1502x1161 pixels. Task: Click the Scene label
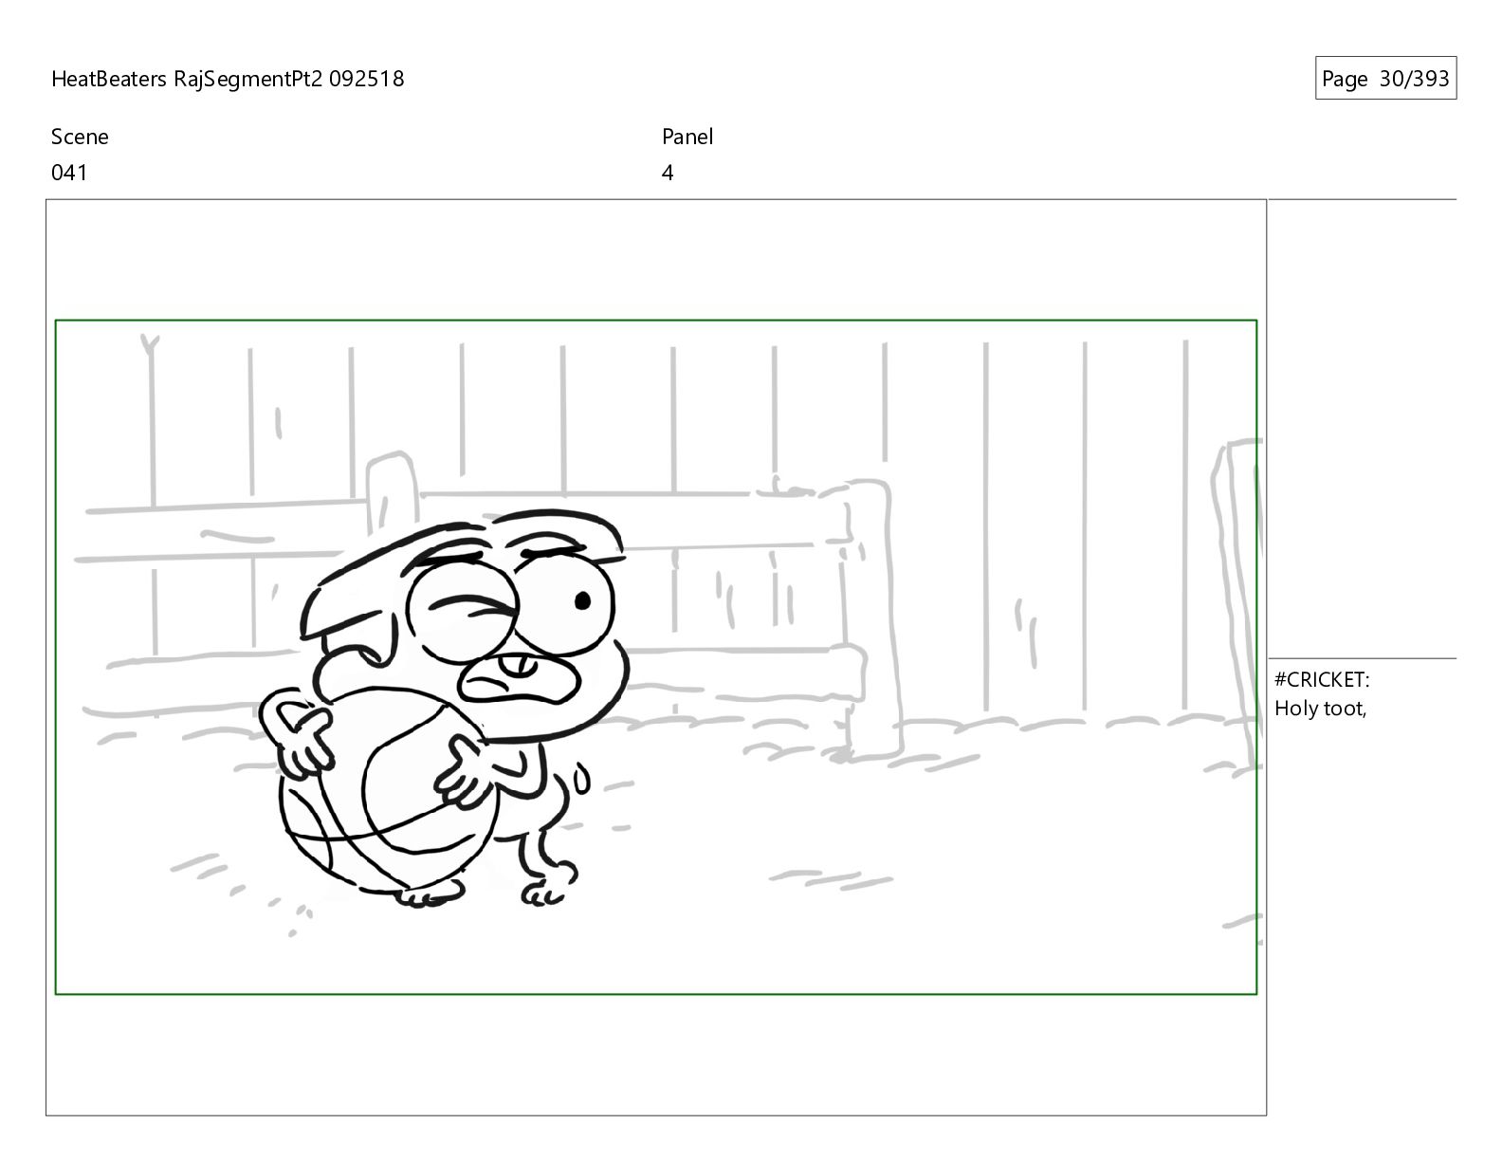[80, 137]
